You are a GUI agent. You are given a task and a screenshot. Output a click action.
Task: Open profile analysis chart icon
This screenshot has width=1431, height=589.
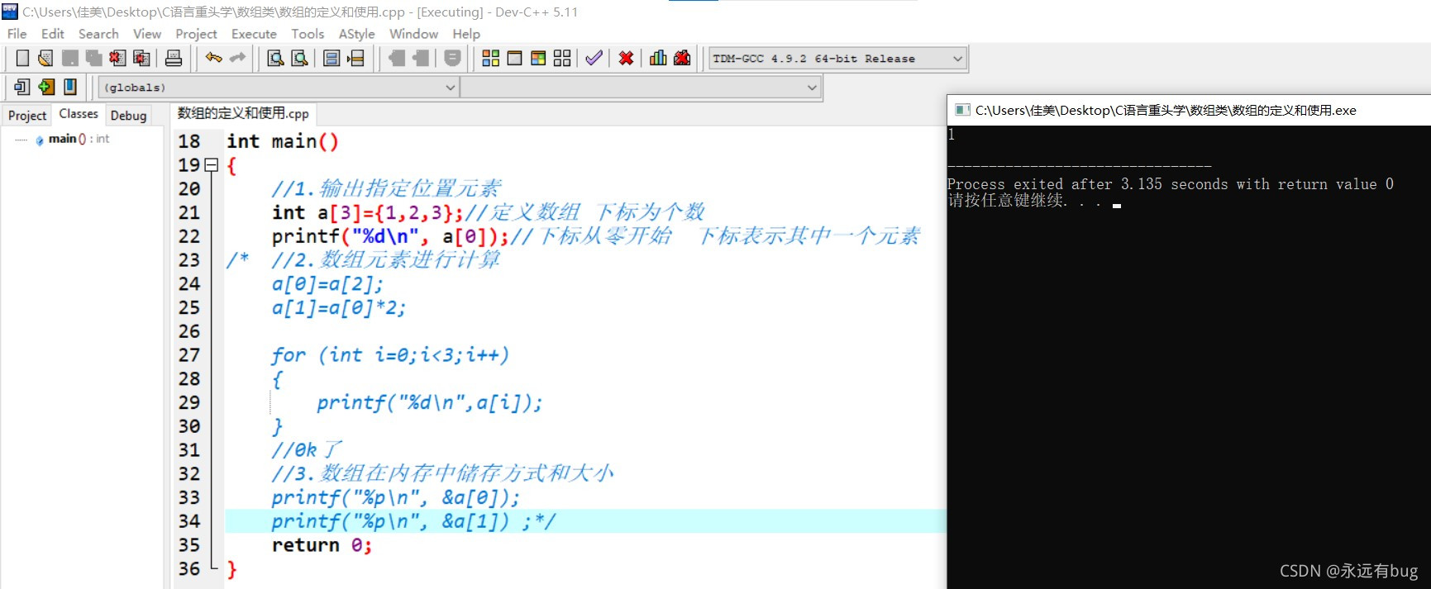pos(658,58)
